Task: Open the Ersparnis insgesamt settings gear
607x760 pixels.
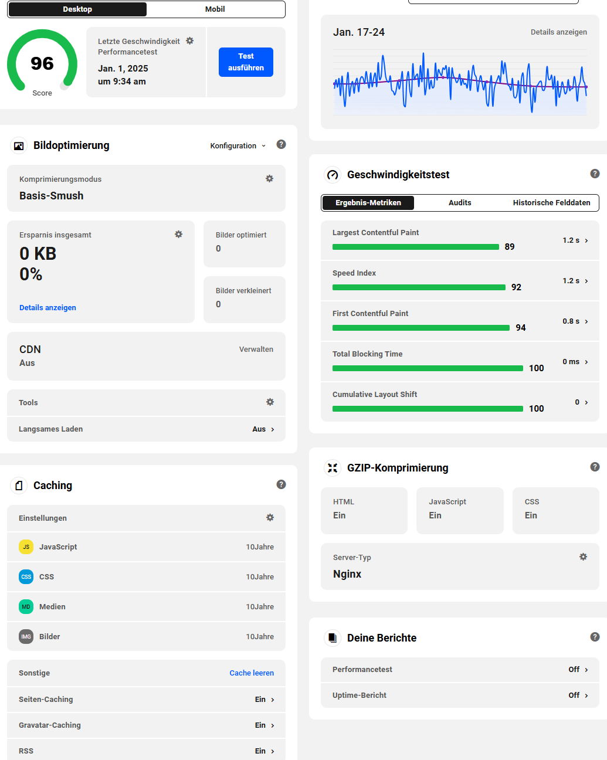Action: coord(178,234)
